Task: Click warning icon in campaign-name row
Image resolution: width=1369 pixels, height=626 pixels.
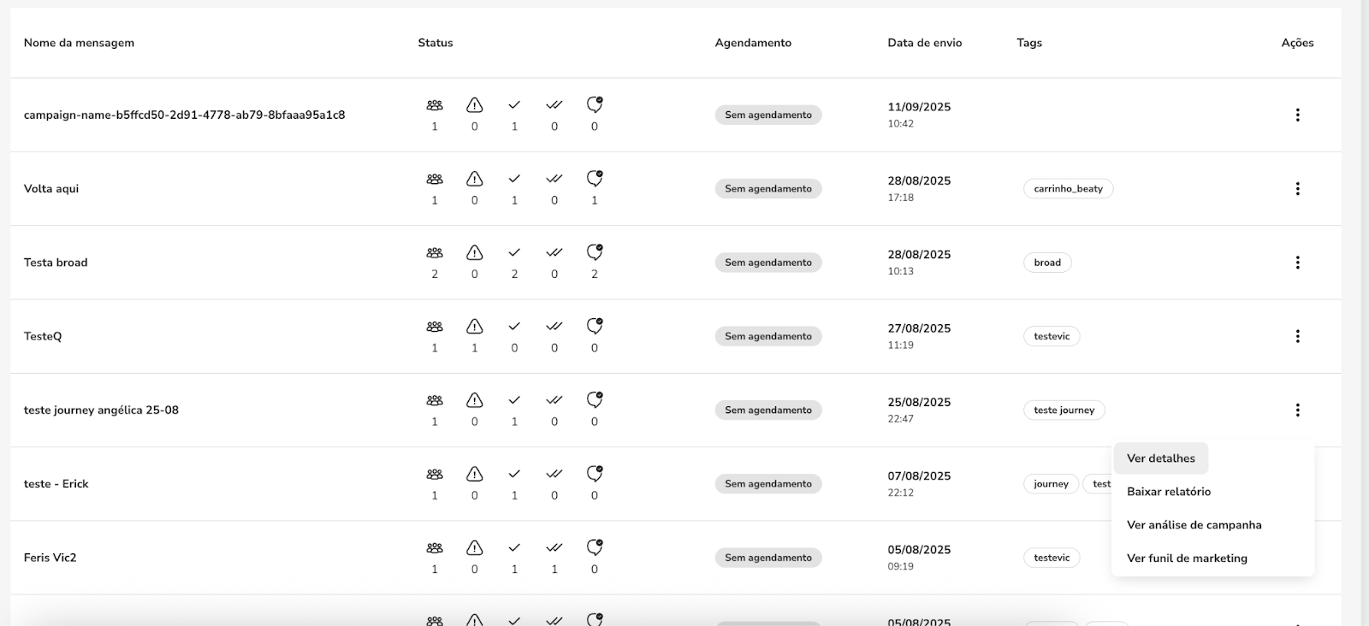Action: 474,105
